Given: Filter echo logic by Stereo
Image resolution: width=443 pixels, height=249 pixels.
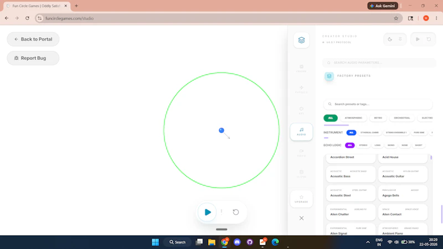Looking at the screenshot, I should [363, 146].
